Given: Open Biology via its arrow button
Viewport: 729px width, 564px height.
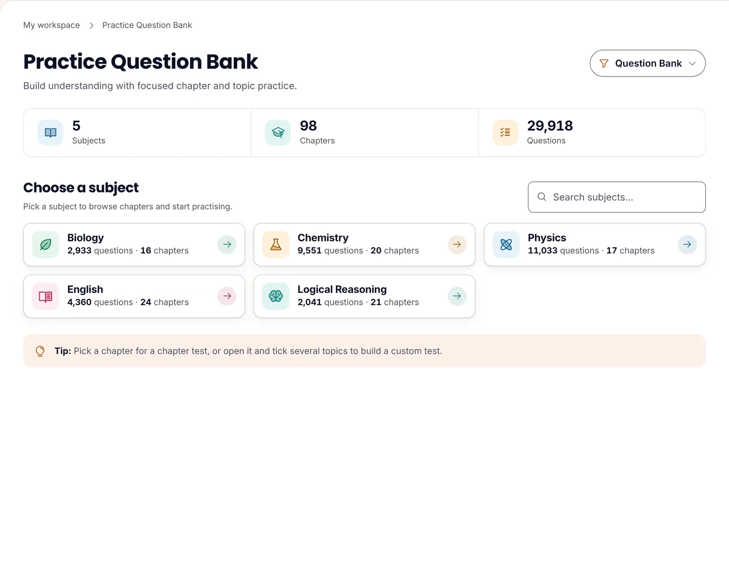Looking at the screenshot, I should point(227,245).
